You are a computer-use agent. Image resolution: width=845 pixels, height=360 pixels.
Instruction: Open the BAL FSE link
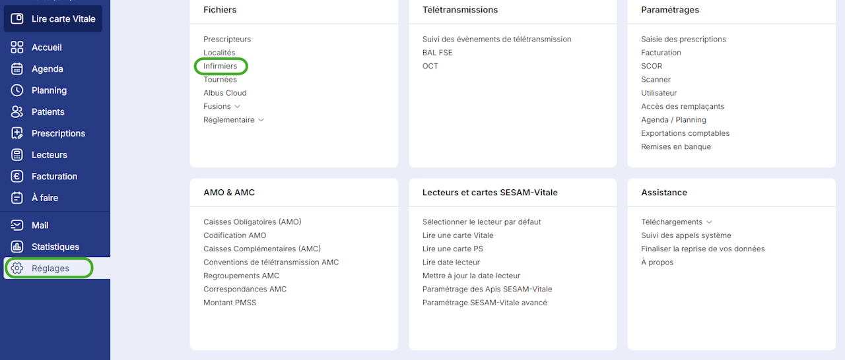click(437, 53)
